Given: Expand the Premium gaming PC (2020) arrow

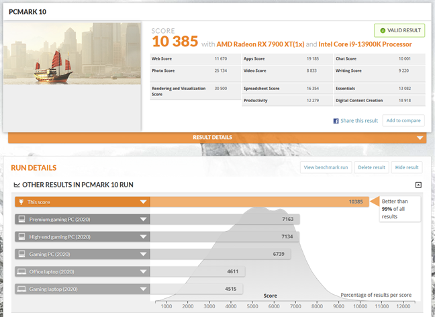Looking at the screenshot, I should click(x=143, y=220).
